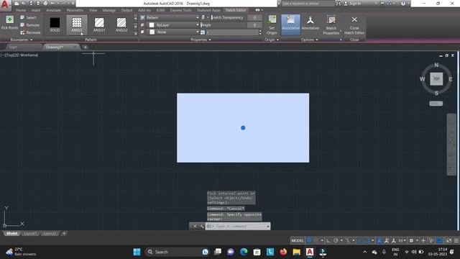
Task: Click the None background color swatch
Action: coord(152,32)
